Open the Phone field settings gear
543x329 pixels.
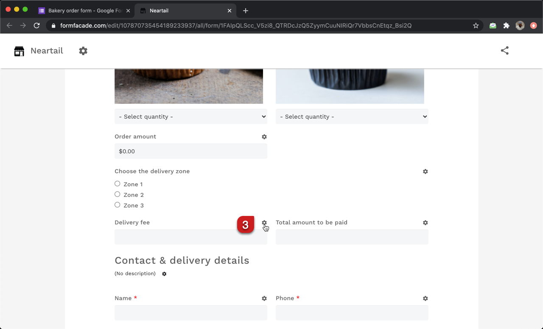point(425,298)
